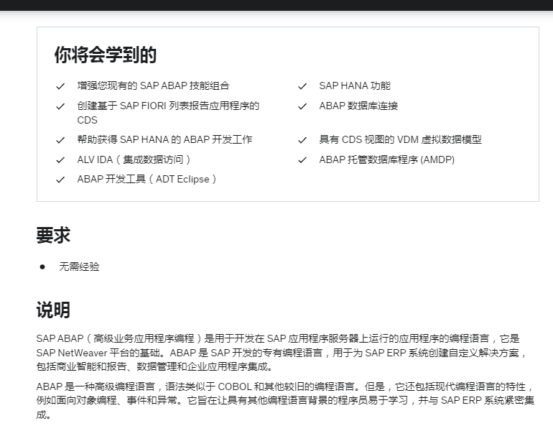Click checkmark beside 帮助获得 SAP HANA 的 ABAP 开发工作

[60, 140]
